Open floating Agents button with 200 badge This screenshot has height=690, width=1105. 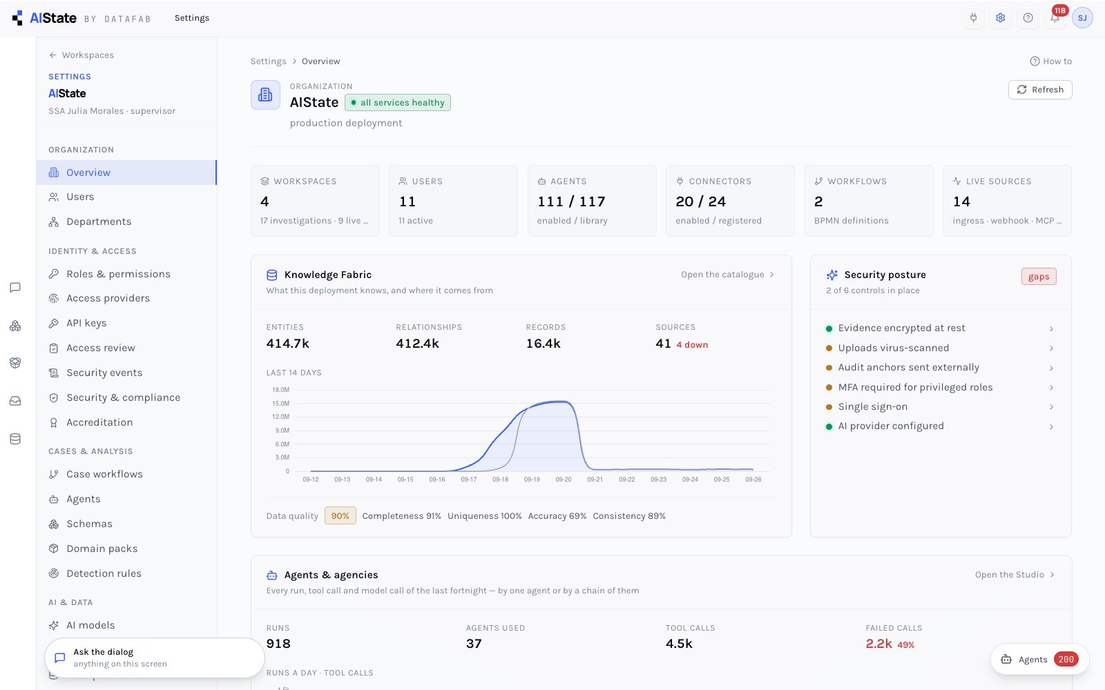(x=1040, y=660)
